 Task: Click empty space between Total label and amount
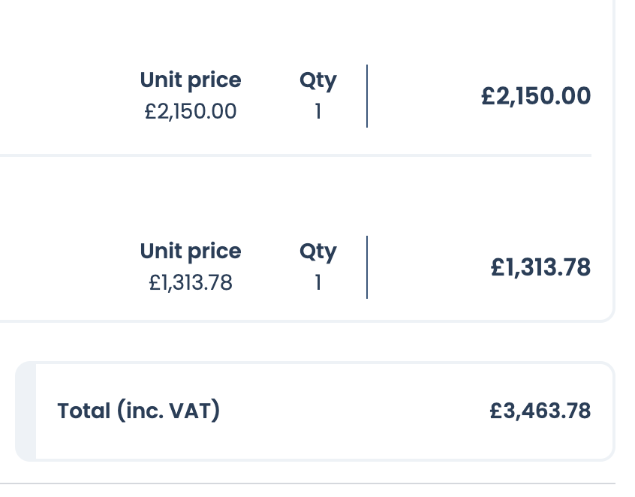[x=353, y=411]
